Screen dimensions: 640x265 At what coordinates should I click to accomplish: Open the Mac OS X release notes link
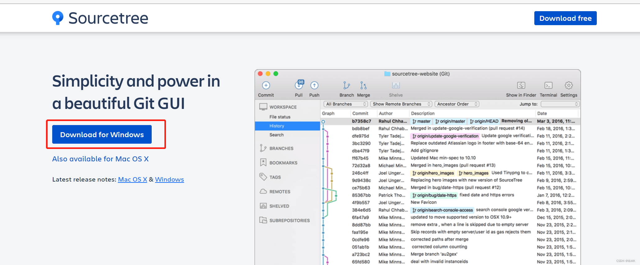(x=132, y=179)
